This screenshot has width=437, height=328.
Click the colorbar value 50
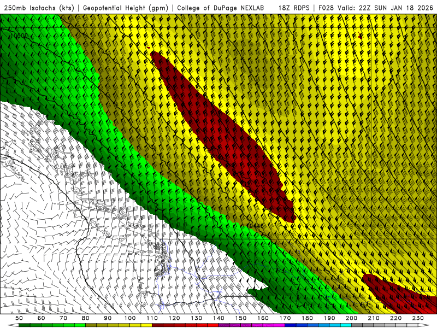tap(19, 318)
